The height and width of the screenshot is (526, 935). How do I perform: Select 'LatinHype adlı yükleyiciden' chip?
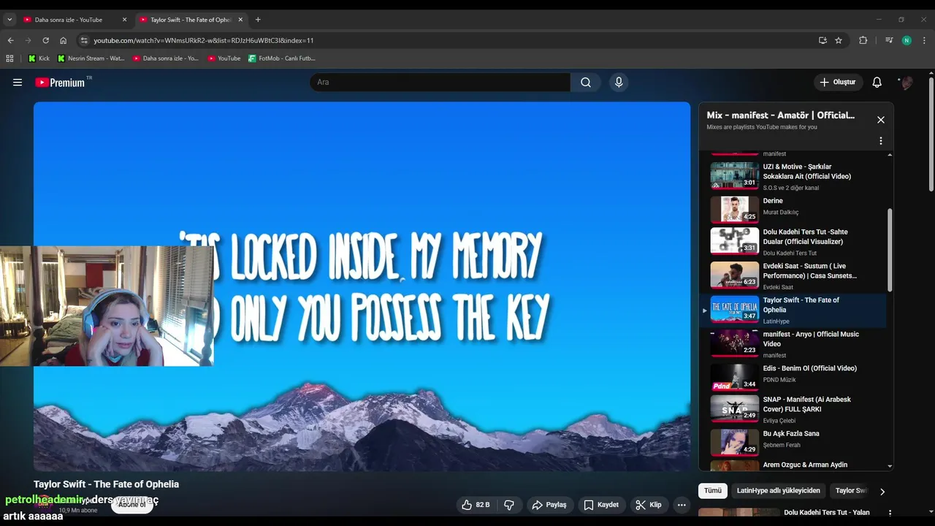779,491
